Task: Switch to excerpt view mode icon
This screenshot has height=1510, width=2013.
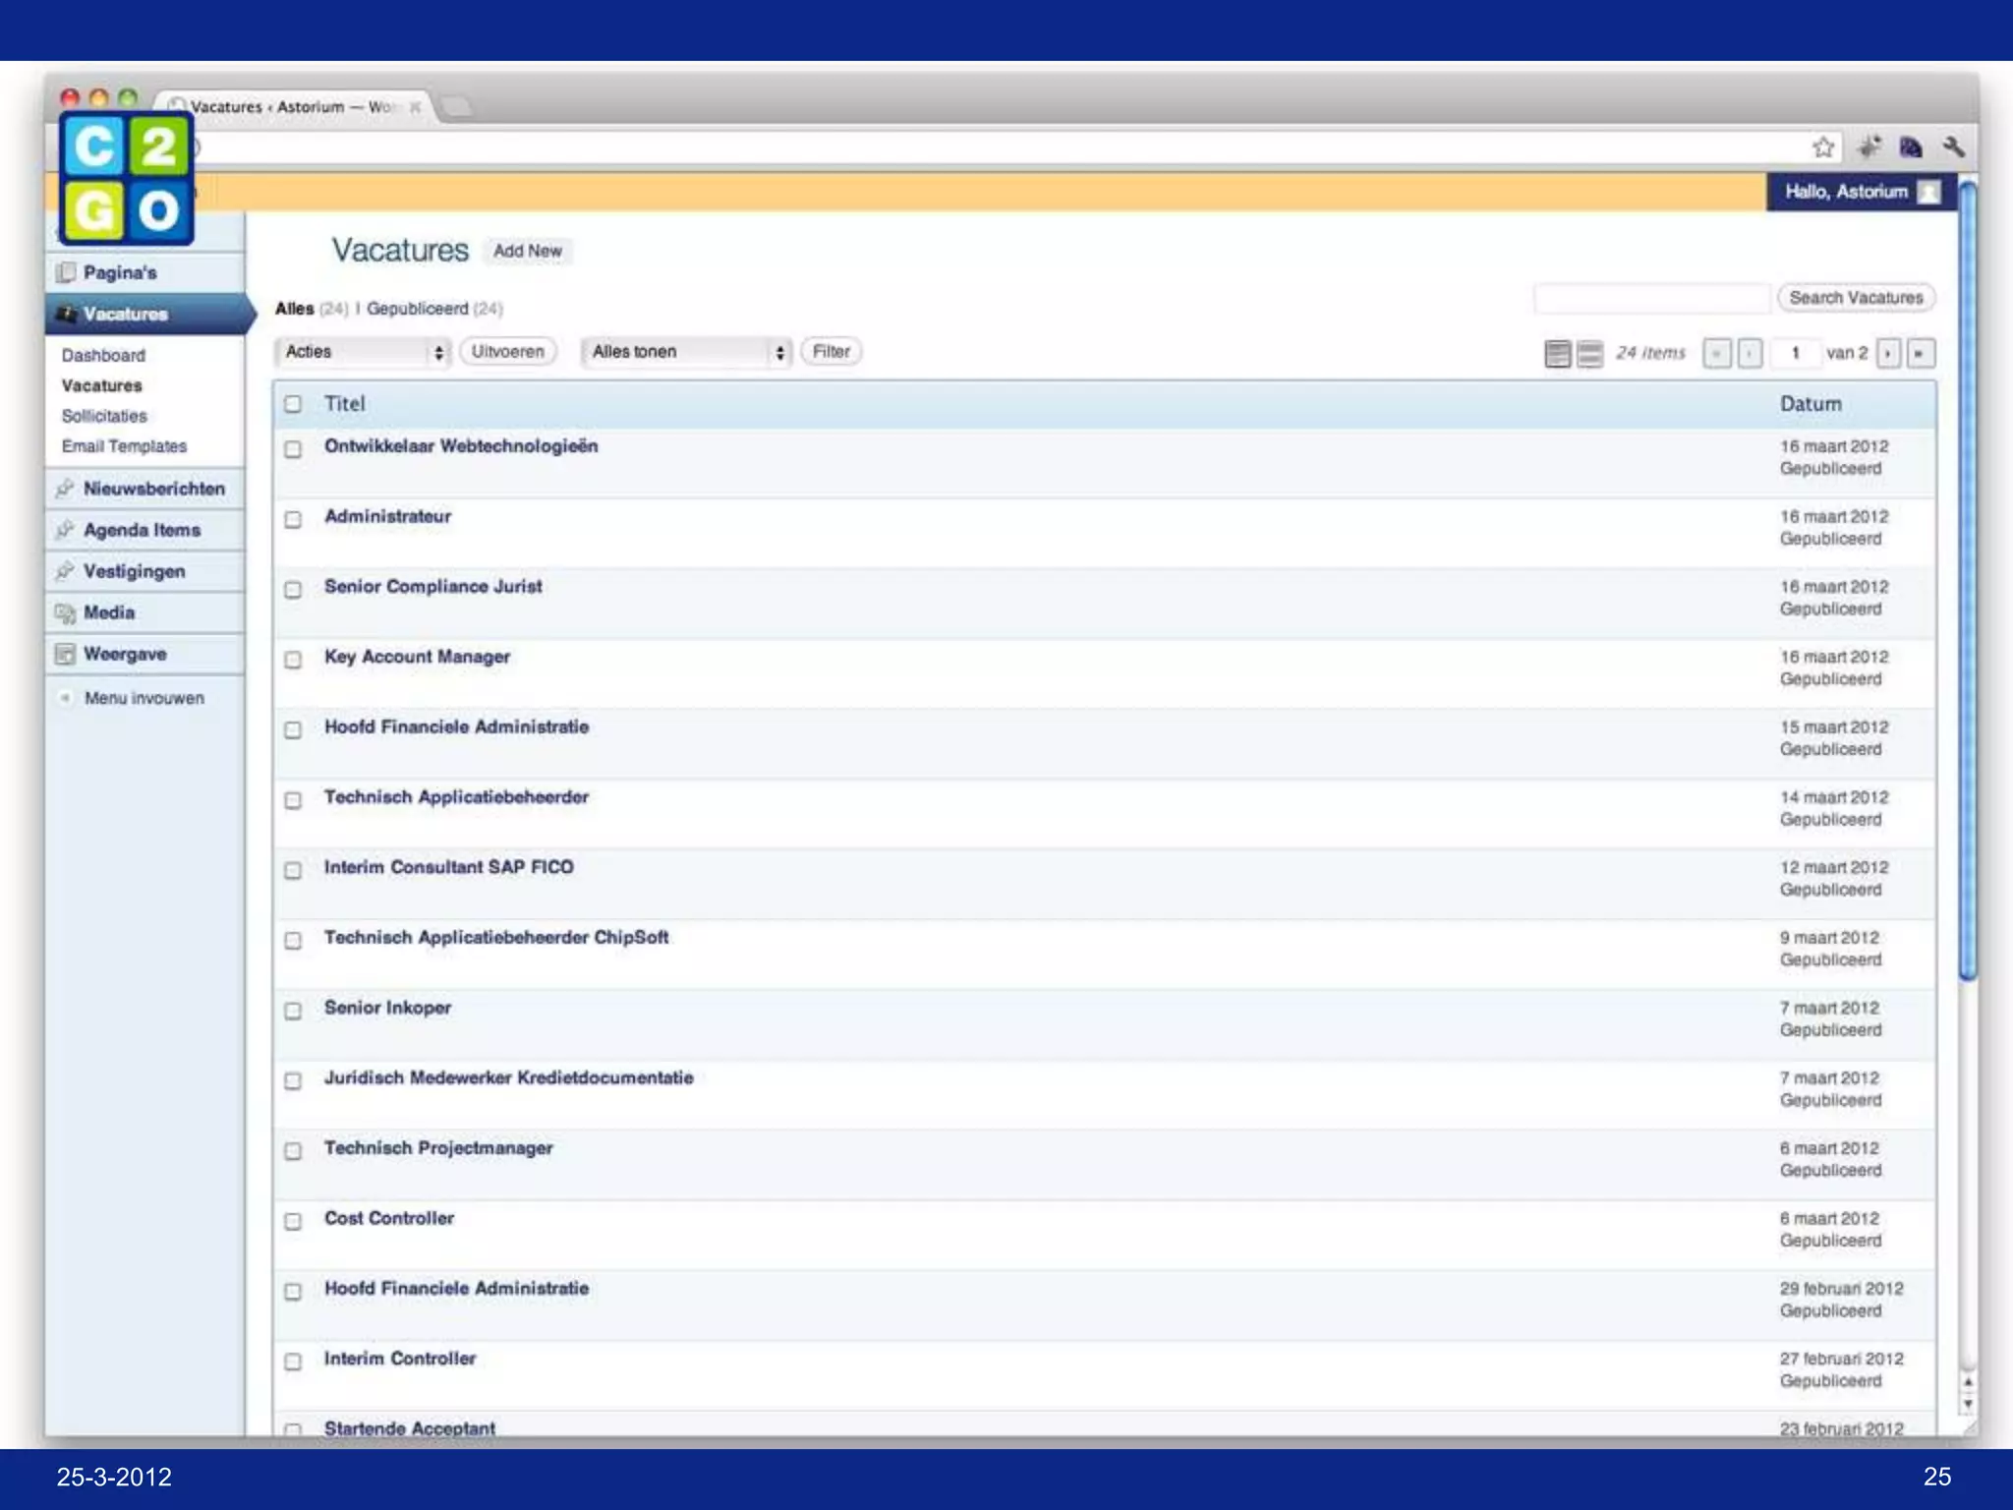Action: 1589,353
